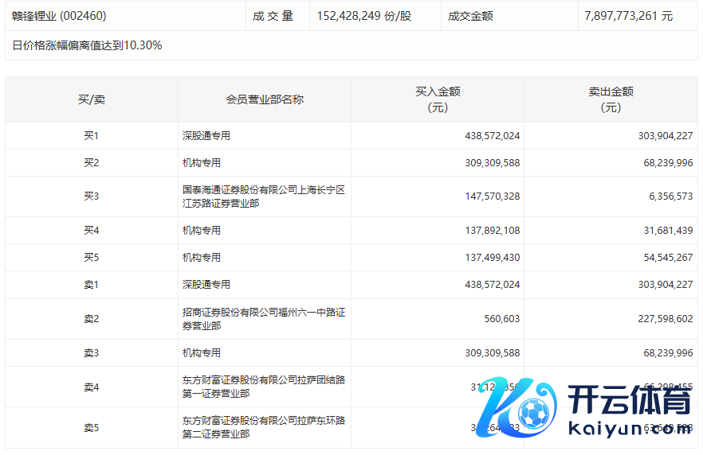
Task: Click the 日价格涨幅偏离值达到10.30% description text
Action: 88,45
